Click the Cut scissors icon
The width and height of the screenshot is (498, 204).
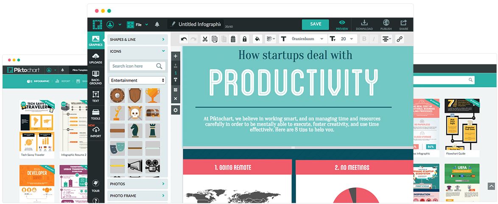[205, 39]
